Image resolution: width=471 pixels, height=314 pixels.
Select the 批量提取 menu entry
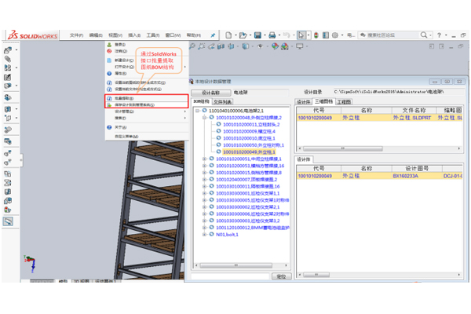tap(147, 98)
